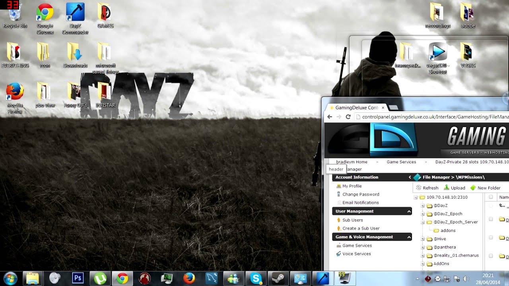Open the VEGAS desktop folder

tap(468, 55)
